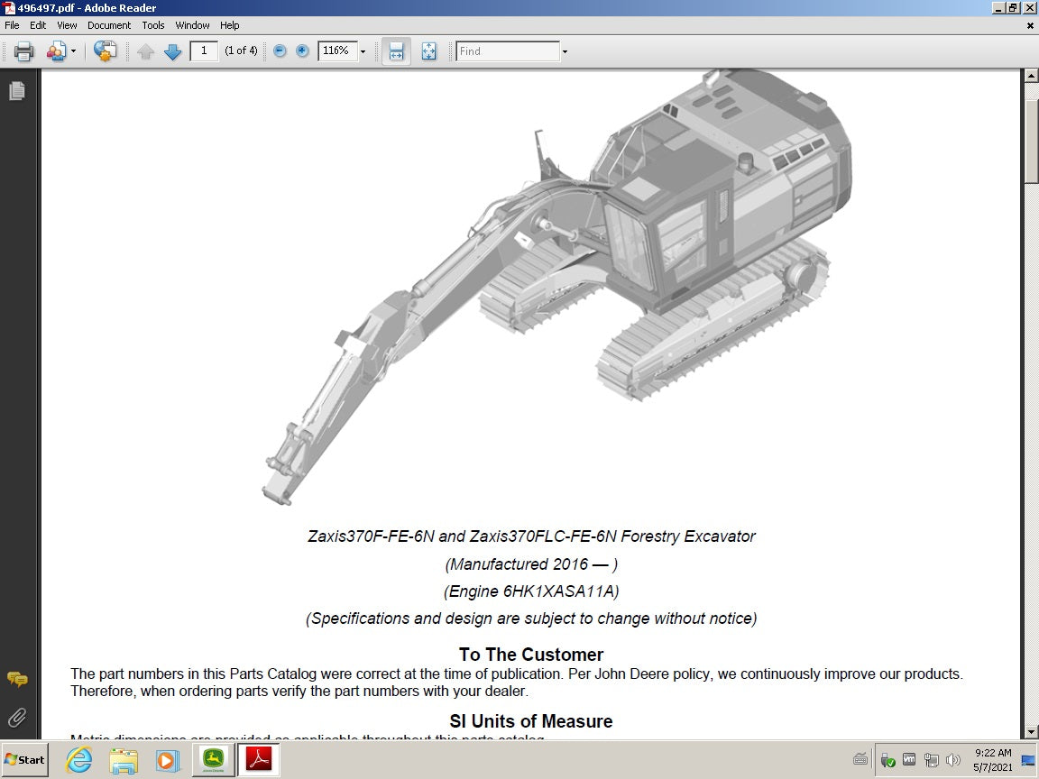Toggle fit one full page view
Image resolution: width=1039 pixels, height=779 pixels.
[x=428, y=51]
